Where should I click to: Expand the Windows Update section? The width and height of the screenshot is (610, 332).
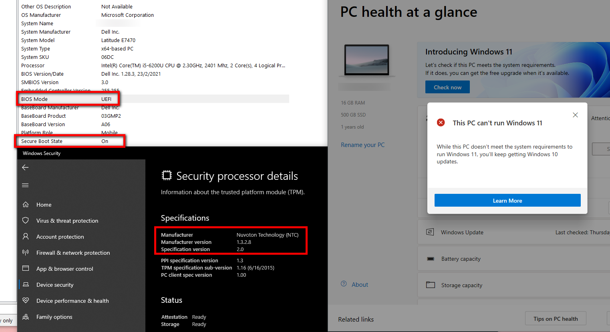[513, 232]
